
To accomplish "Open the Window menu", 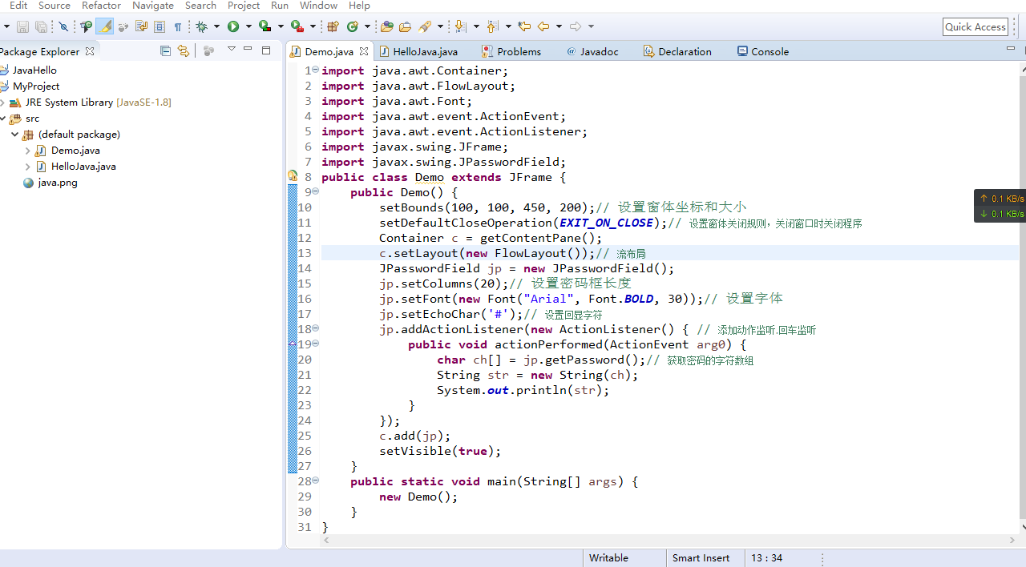I will (x=317, y=6).
